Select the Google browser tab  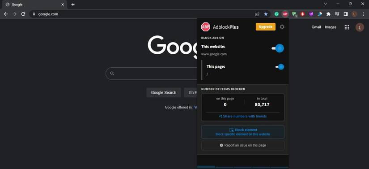click(x=34, y=4)
